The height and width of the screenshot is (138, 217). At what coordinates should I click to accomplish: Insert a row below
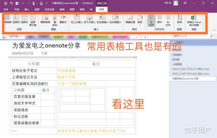pos(90,19)
